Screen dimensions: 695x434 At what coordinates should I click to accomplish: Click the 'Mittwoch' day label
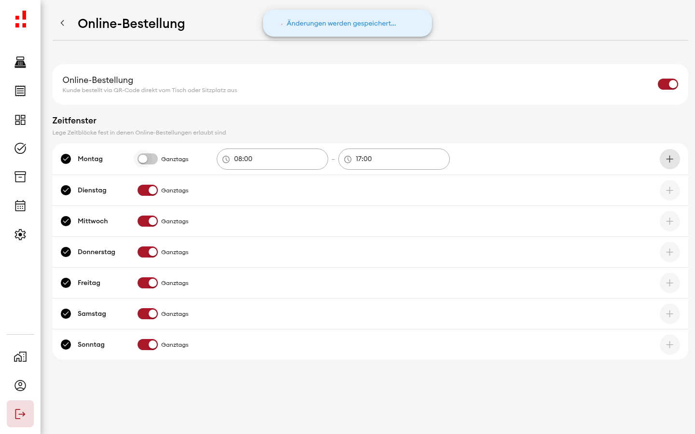[x=93, y=221]
